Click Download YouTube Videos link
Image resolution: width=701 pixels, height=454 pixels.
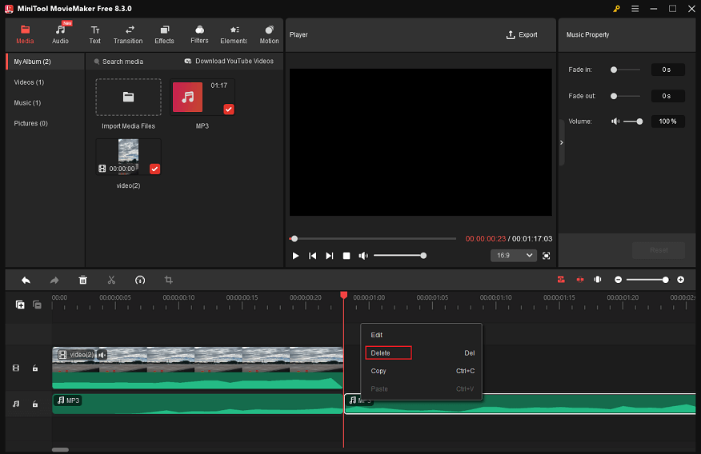point(229,62)
